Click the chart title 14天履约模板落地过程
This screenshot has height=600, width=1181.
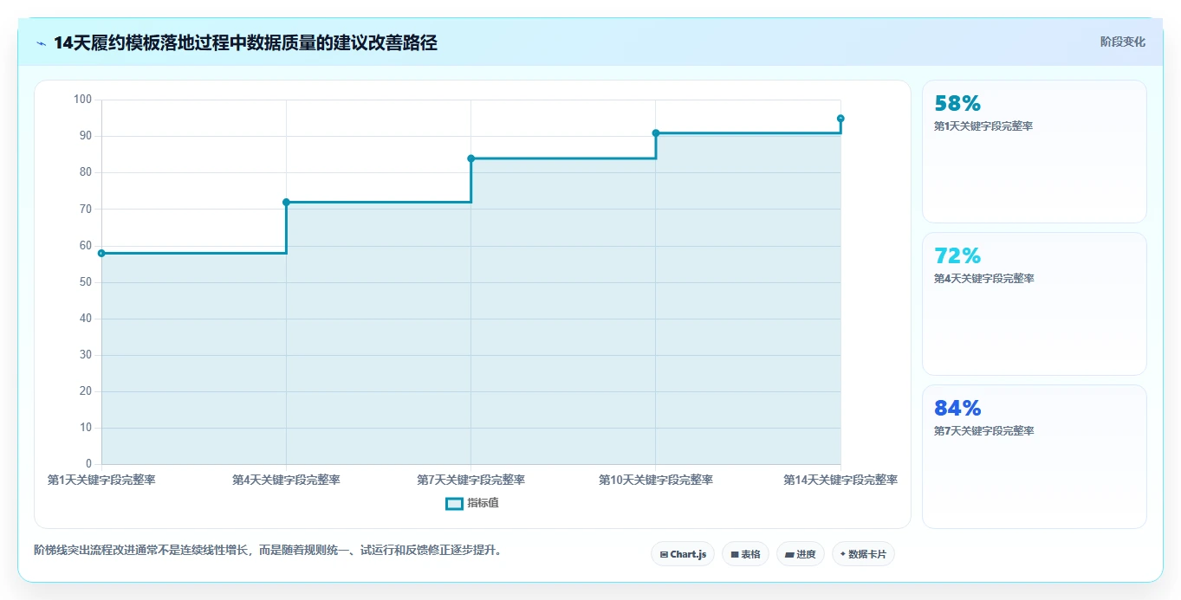[245, 43]
